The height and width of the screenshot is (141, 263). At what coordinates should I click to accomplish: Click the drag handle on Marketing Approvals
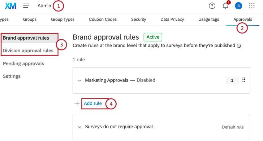[244, 80]
